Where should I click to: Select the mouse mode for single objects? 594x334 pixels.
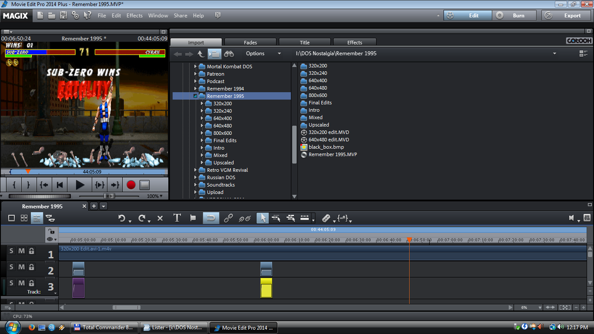click(262, 218)
